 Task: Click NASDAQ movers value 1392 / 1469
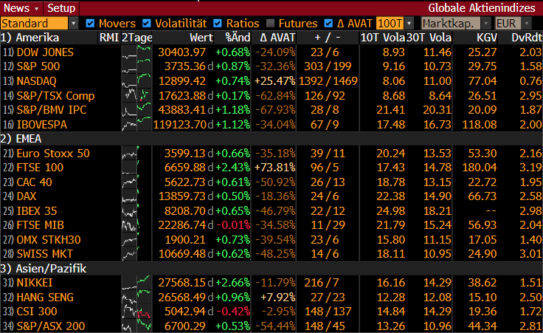point(328,81)
